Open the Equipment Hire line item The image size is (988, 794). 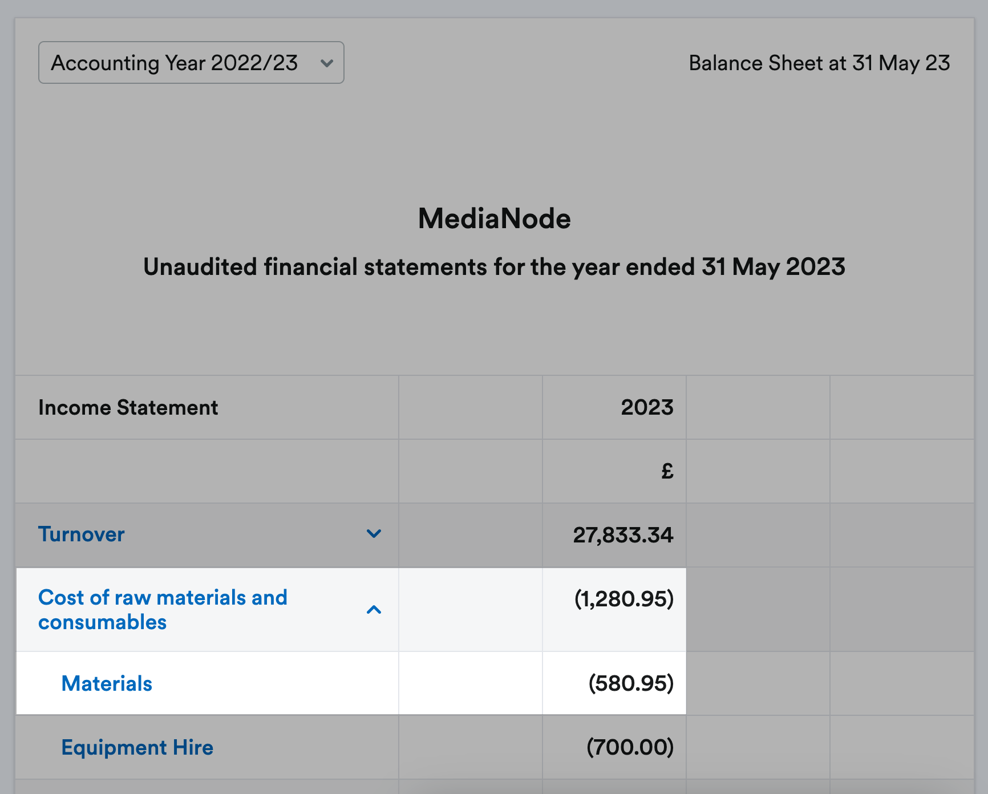tap(137, 747)
